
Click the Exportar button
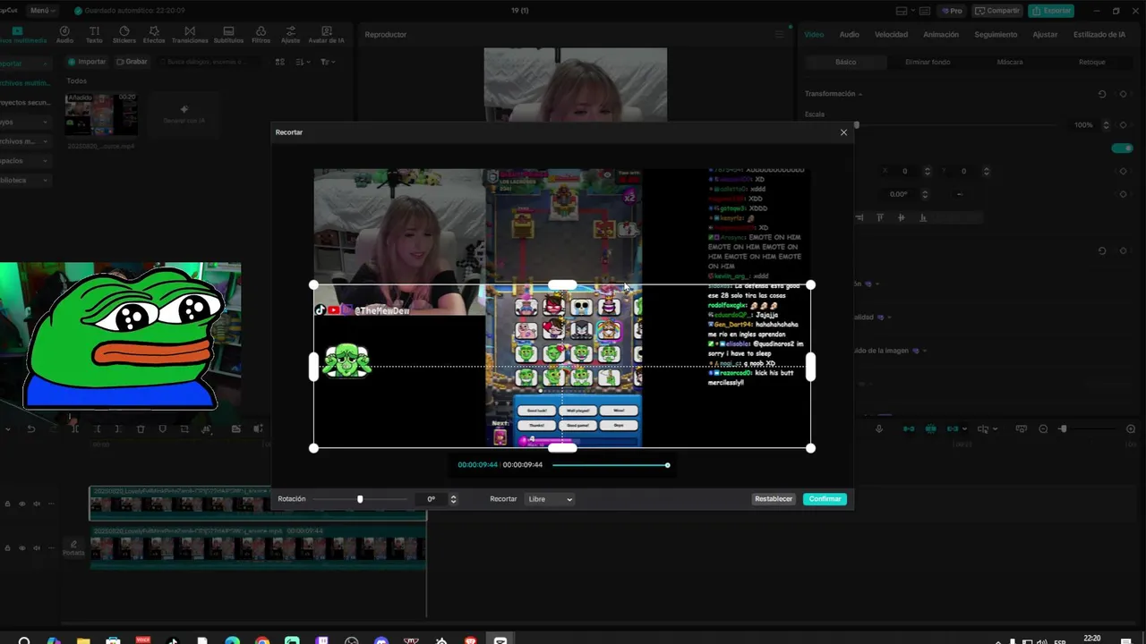tap(1052, 11)
